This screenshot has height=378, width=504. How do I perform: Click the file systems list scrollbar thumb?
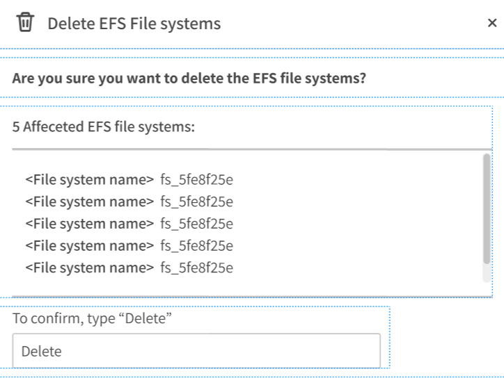tap(486, 208)
